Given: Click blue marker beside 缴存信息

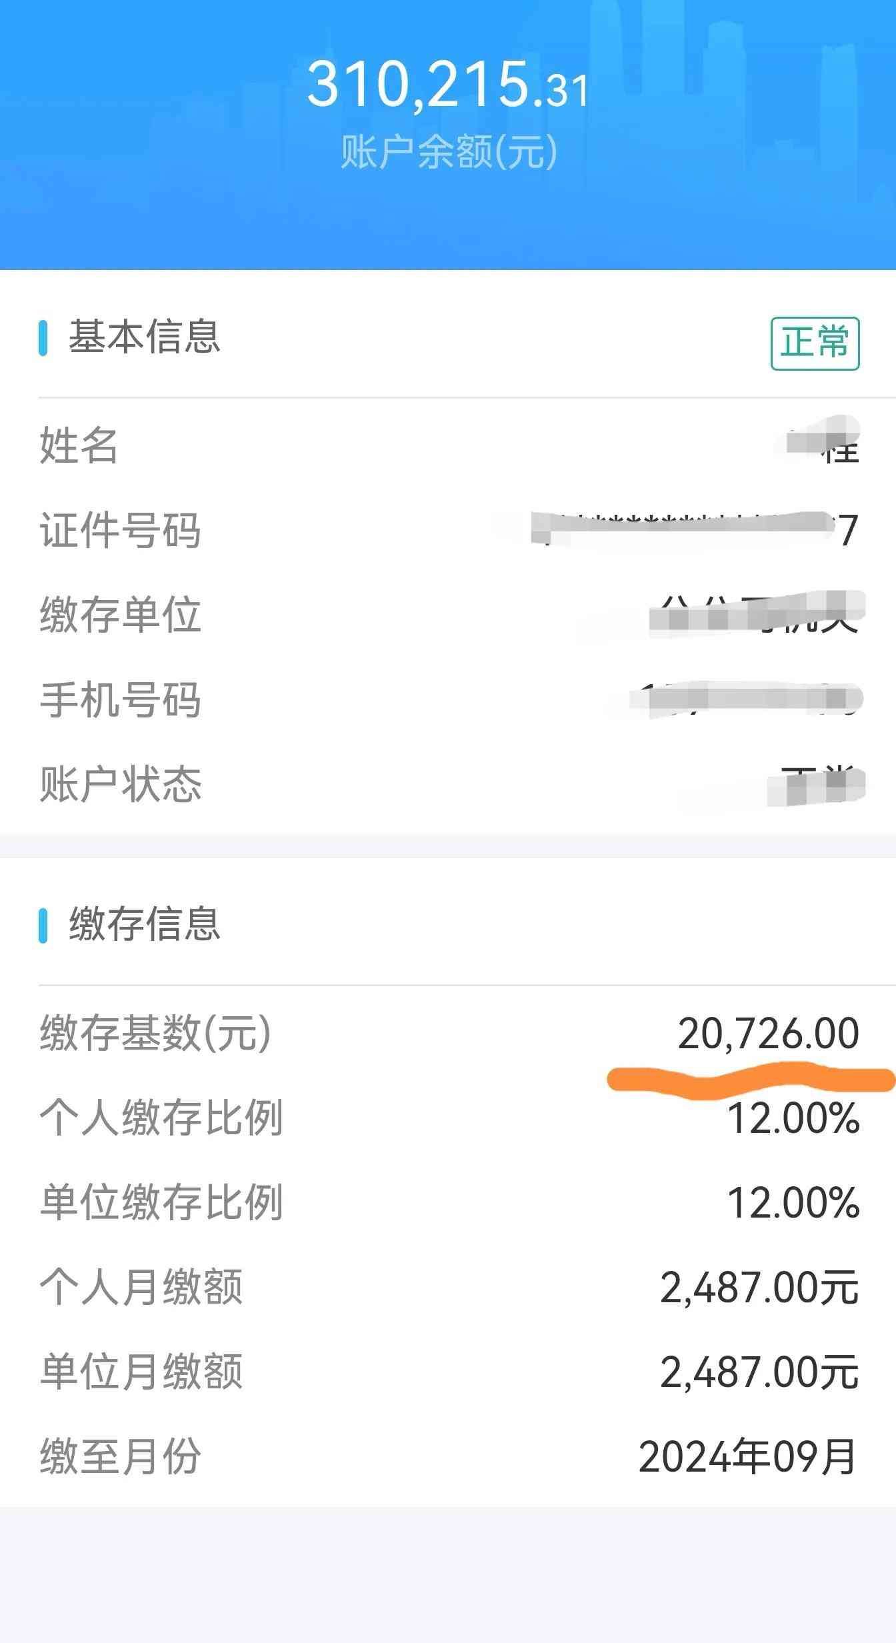Looking at the screenshot, I should pos(43,926).
